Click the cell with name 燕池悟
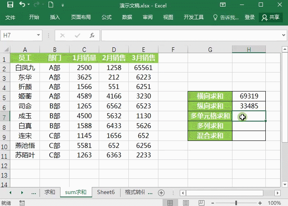Image resolution: width=288 pixels, height=206 pixels. pyautogui.click(x=25, y=146)
